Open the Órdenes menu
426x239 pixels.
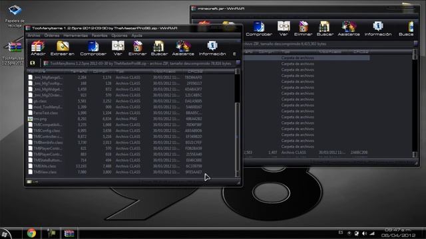[x=52, y=35]
